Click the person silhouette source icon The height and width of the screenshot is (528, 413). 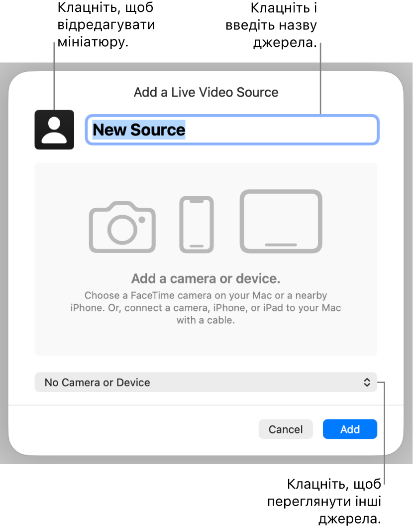[54, 130]
